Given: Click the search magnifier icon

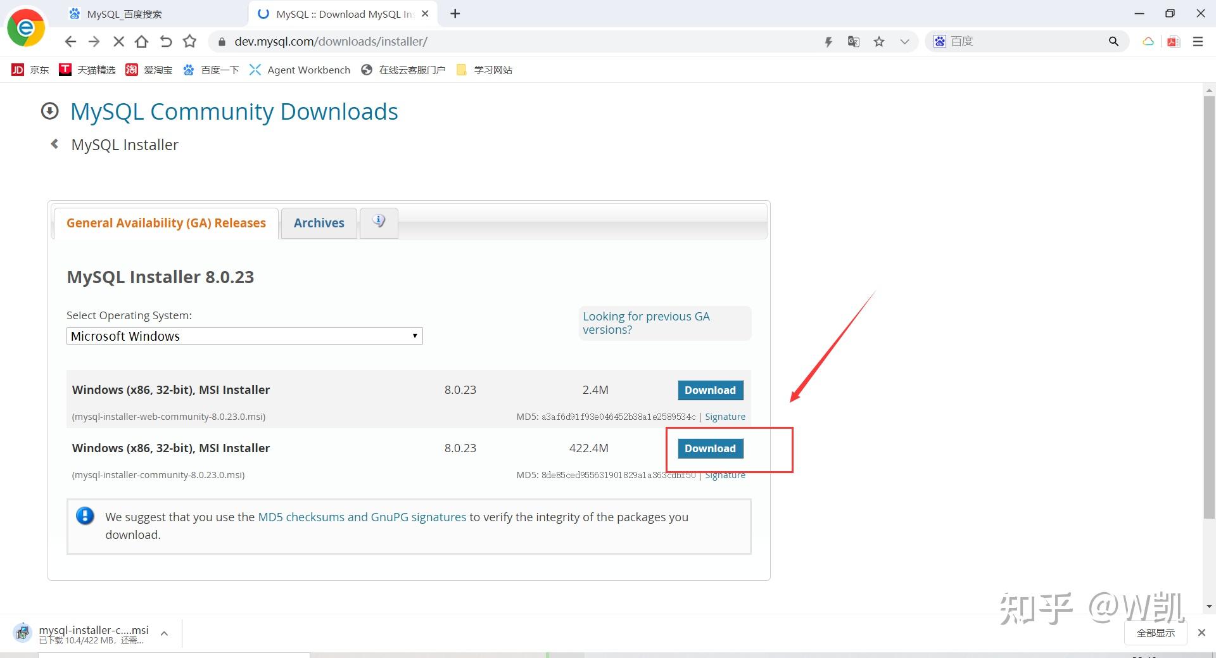Looking at the screenshot, I should [1113, 41].
